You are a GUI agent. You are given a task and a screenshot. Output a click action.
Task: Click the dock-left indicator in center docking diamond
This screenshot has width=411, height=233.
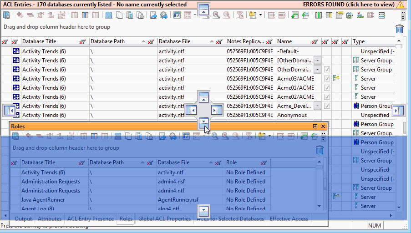[191, 110]
